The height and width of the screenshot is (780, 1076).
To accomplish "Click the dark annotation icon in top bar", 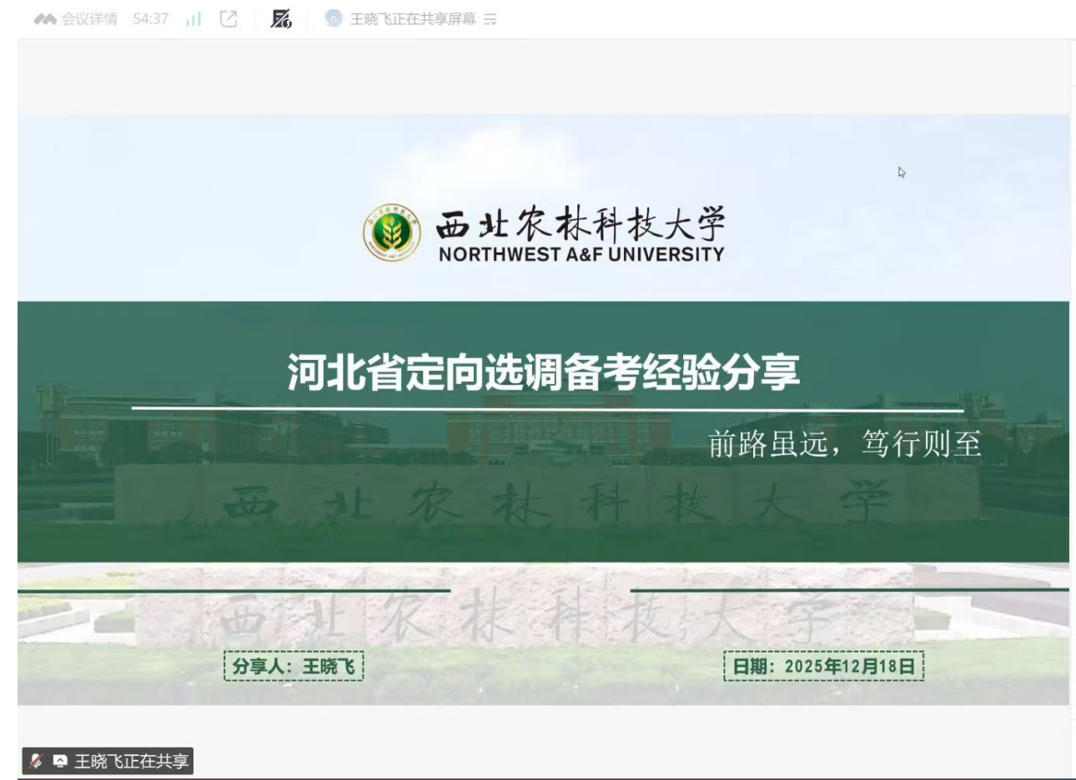I will point(281,19).
